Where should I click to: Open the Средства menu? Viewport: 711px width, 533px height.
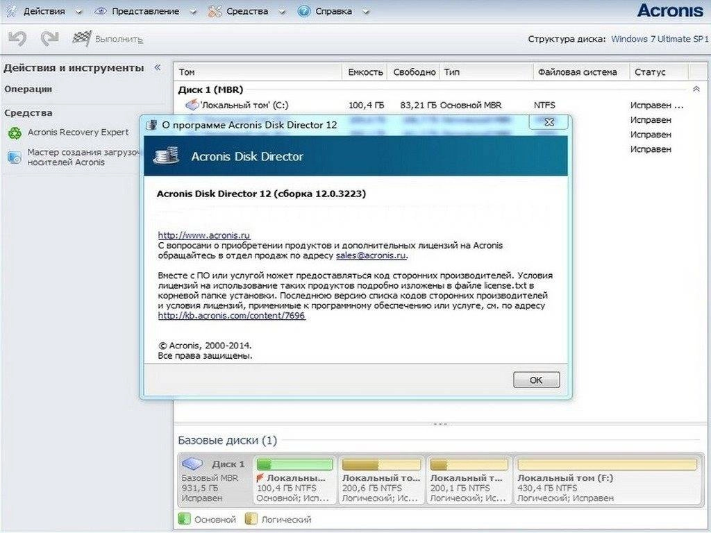click(x=247, y=11)
